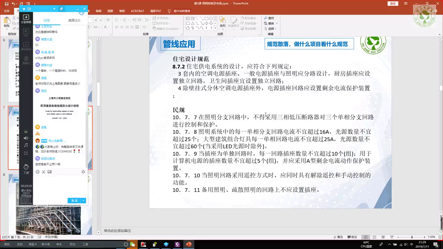443x249 pixels.
Task: Switch to the 成员(52) members tab
Action: pyautogui.click(x=74, y=20)
